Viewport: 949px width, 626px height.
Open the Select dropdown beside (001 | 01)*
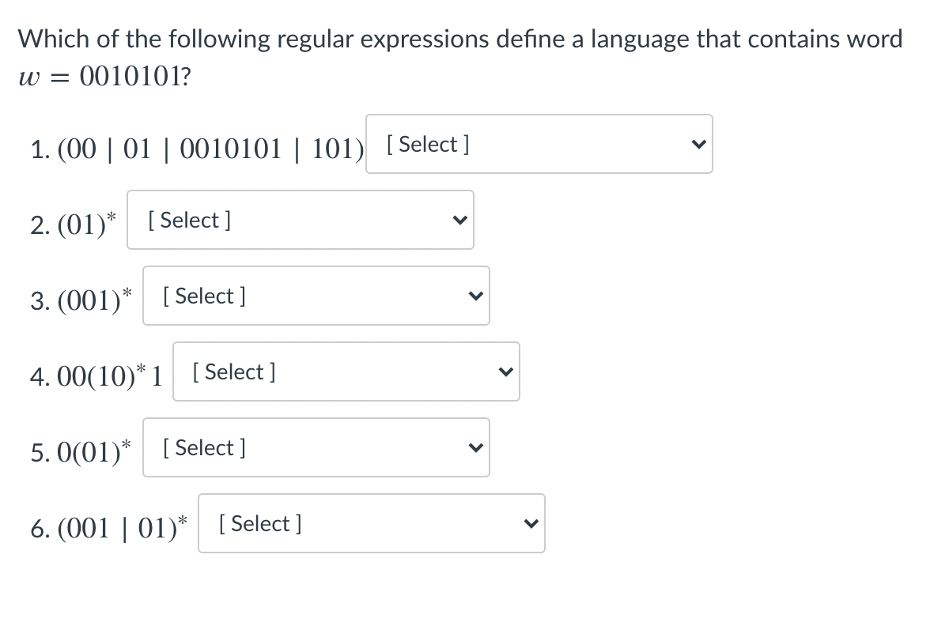coord(372,523)
